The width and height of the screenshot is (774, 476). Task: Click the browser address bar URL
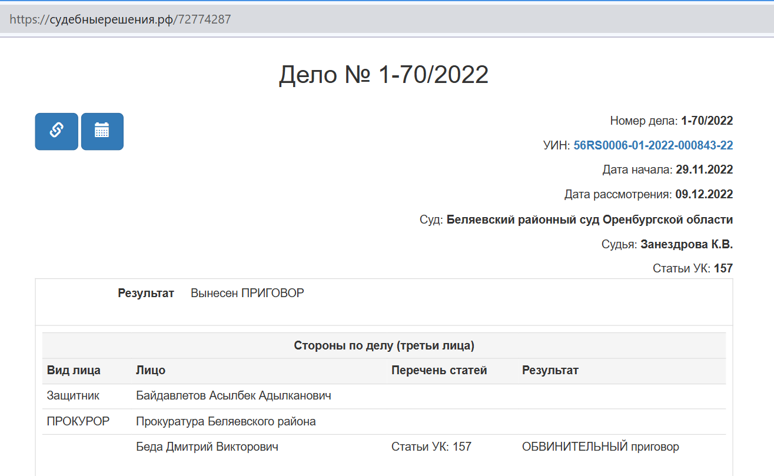[x=120, y=19]
